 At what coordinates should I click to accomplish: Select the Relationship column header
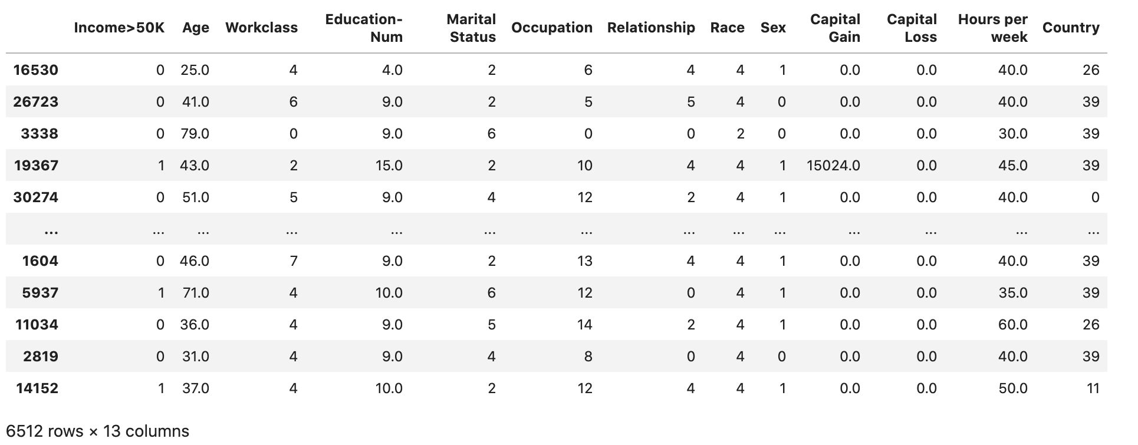pyautogui.click(x=651, y=28)
